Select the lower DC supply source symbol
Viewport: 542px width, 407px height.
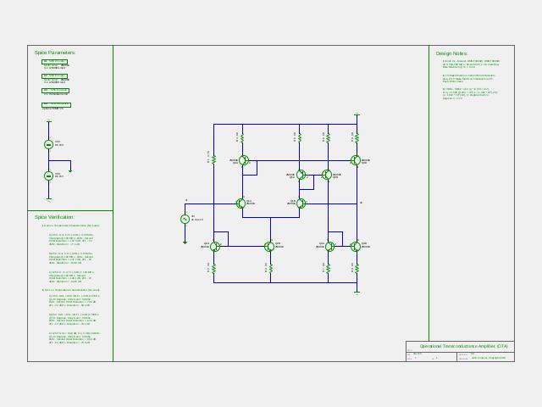(x=49, y=176)
